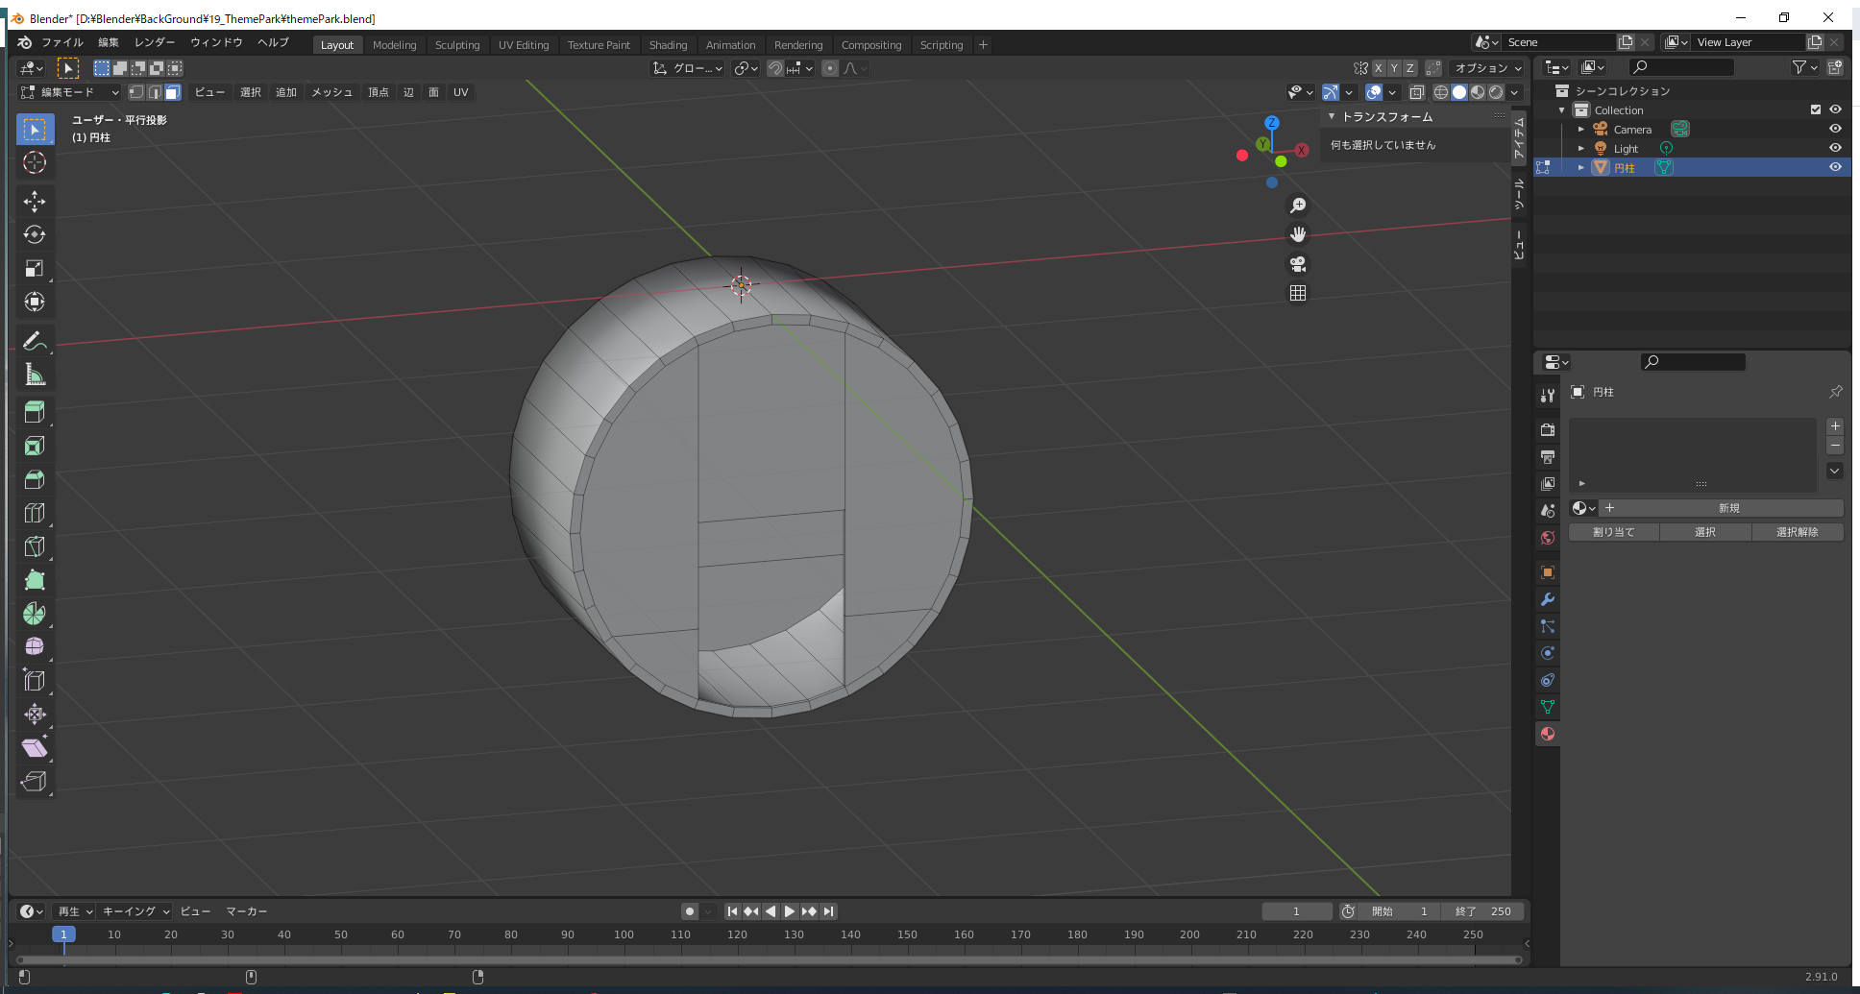
Task: Switch to UV Editing workspace tab
Action: (x=524, y=45)
